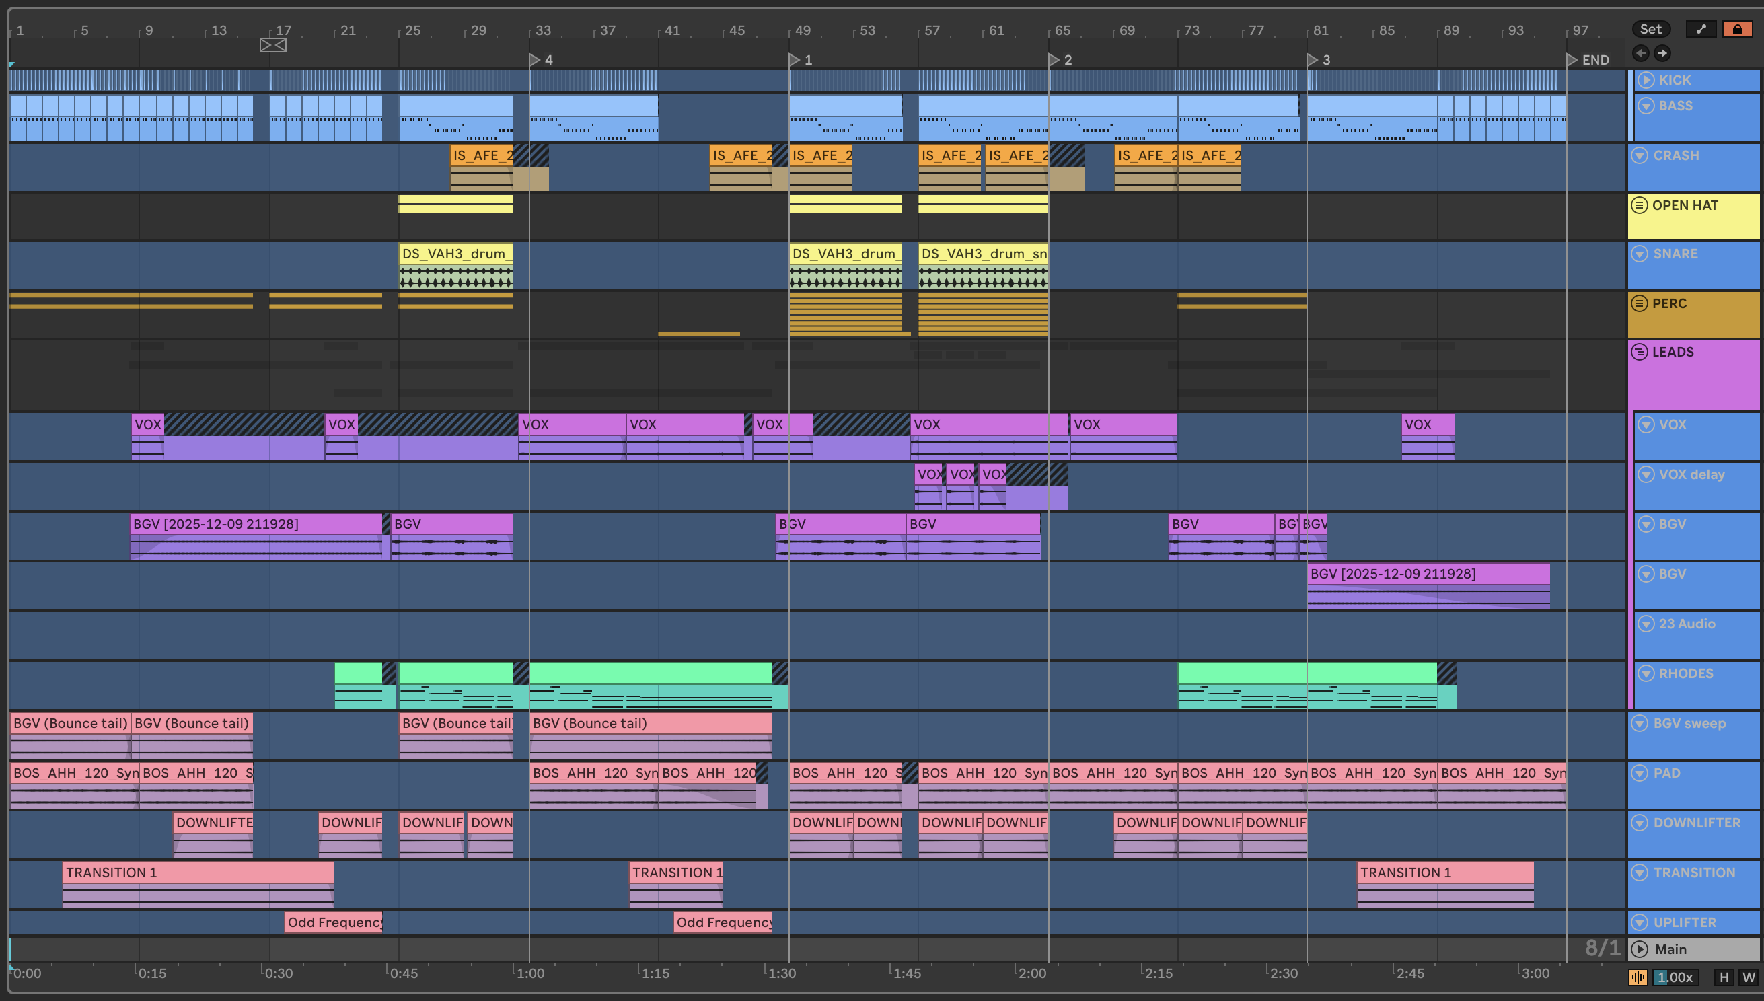1764x1001 pixels.
Task: Click the Set locator button
Action: pos(1650,29)
